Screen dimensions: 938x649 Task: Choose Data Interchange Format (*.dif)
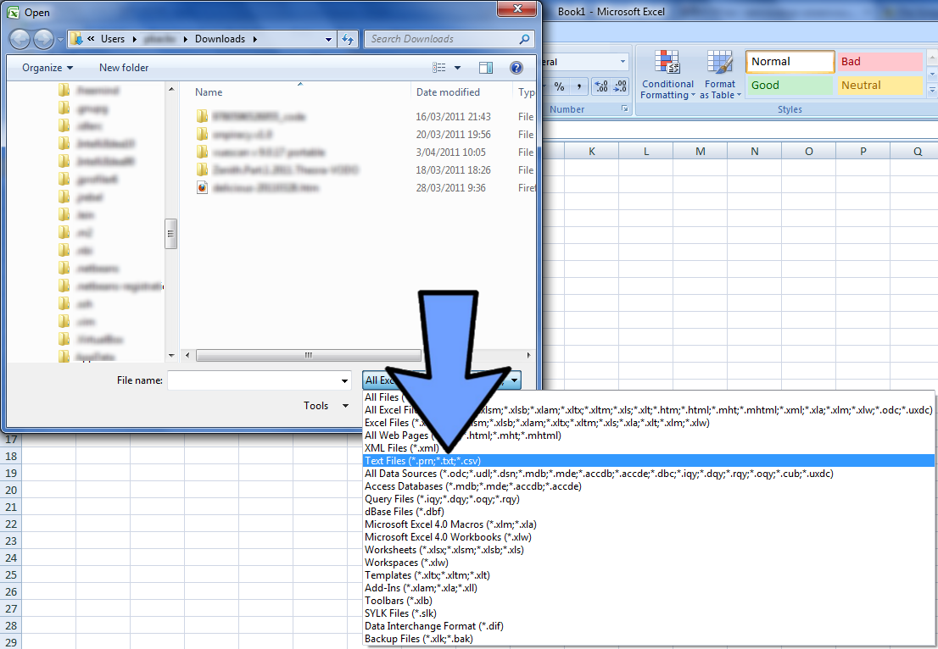649,626
